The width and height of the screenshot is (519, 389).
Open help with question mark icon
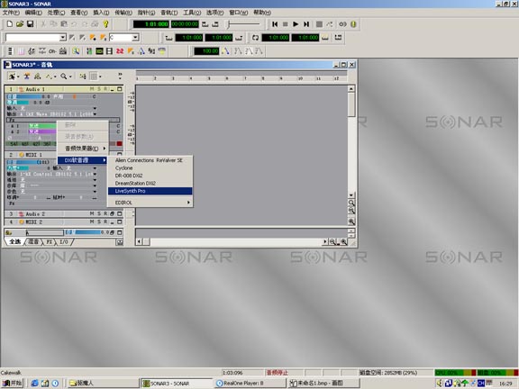(106, 24)
